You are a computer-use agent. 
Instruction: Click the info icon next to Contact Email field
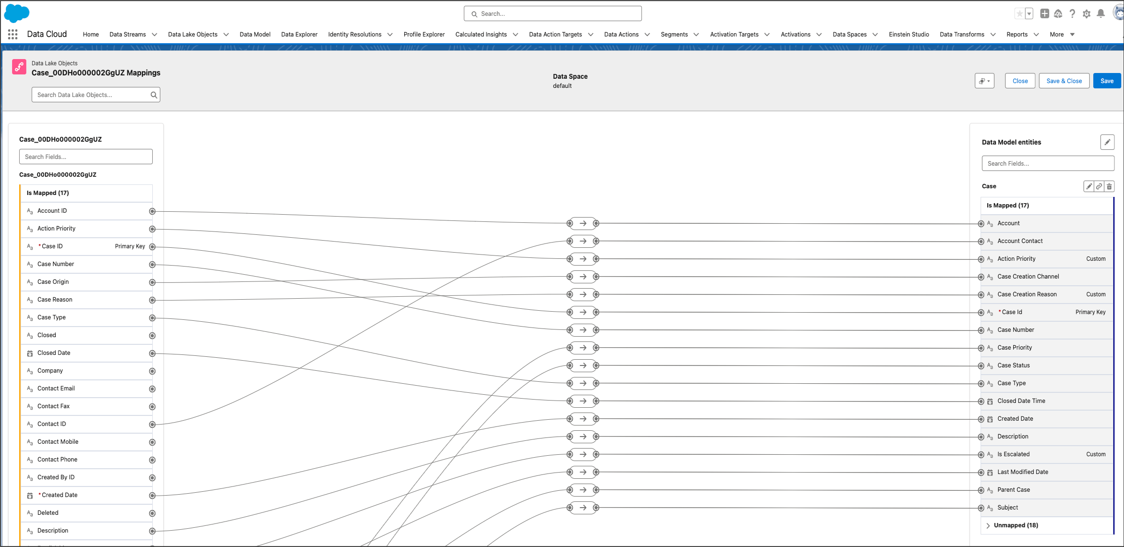(x=152, y=388)
